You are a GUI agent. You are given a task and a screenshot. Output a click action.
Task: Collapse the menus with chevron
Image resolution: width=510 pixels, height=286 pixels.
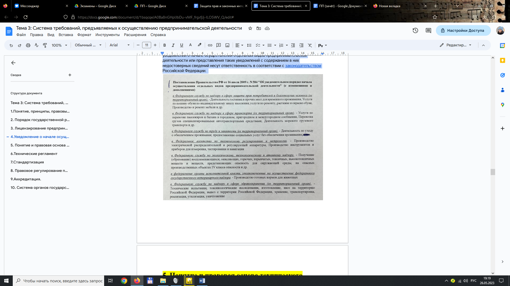click(483, 45)
